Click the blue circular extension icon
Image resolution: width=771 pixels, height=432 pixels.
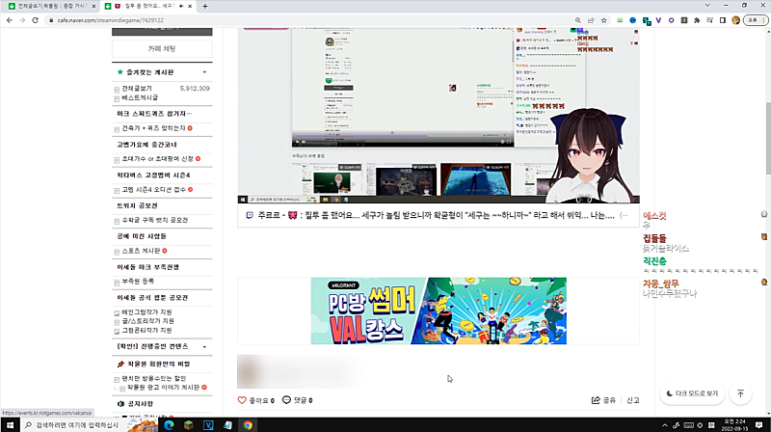point(633,20)
